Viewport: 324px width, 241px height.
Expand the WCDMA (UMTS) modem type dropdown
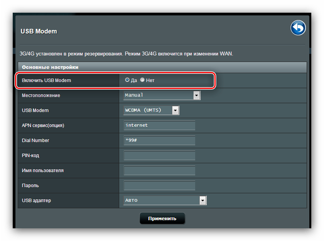[151, 110]
